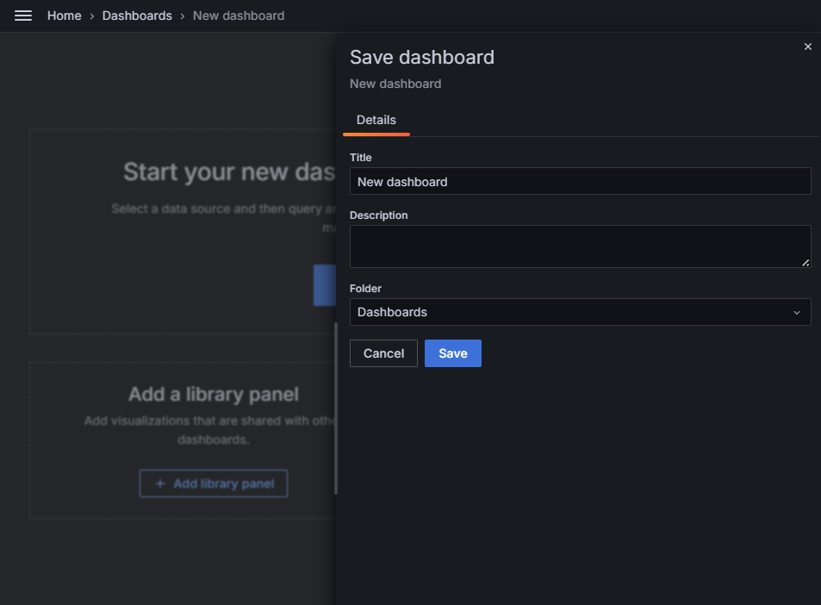Image resolution: width=821 pixels, height=605 pixels.
Task: Select the 'Add a library panel' heading
Action: [x=214, y=395]
